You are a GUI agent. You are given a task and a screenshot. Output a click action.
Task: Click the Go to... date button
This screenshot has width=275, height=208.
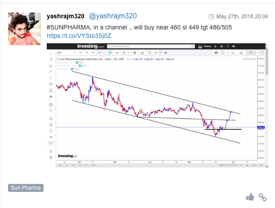[x=94, y=165]
